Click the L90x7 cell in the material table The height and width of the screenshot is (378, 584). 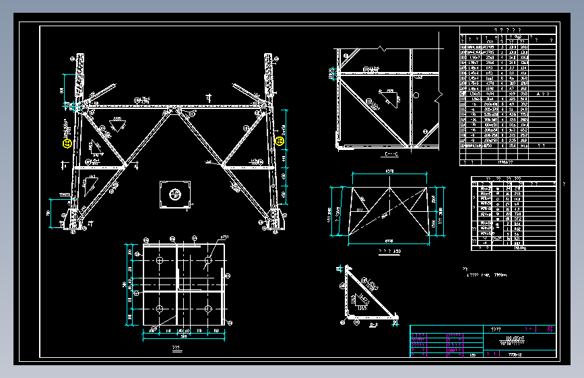[474, 58]
